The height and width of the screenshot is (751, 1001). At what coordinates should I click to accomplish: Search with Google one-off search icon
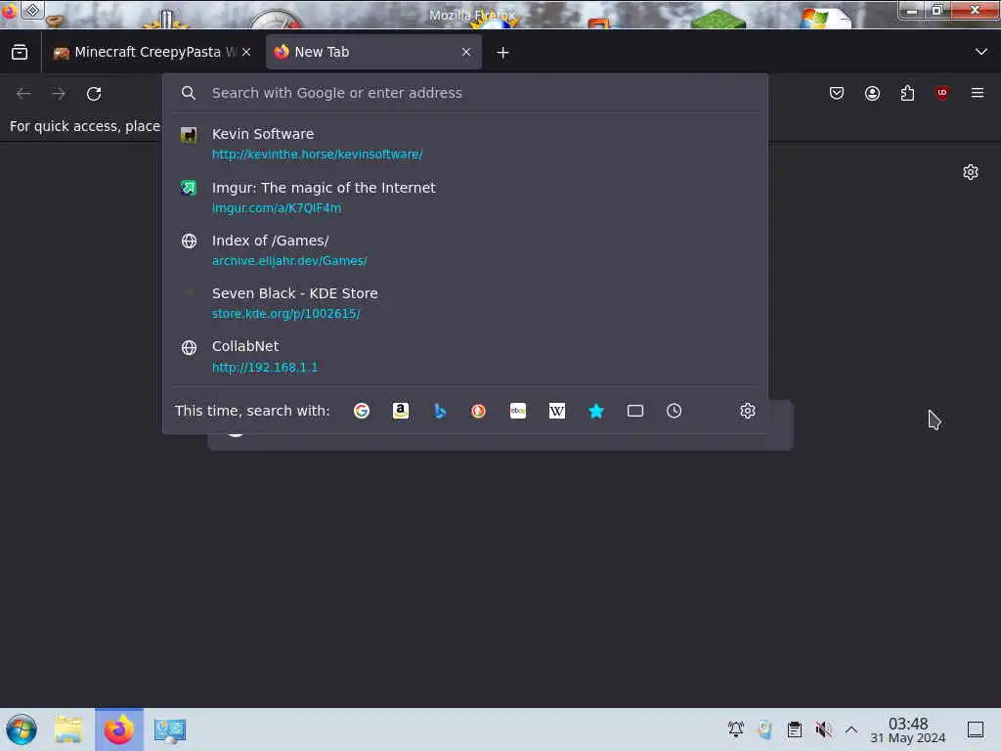[x=362, y=411]
